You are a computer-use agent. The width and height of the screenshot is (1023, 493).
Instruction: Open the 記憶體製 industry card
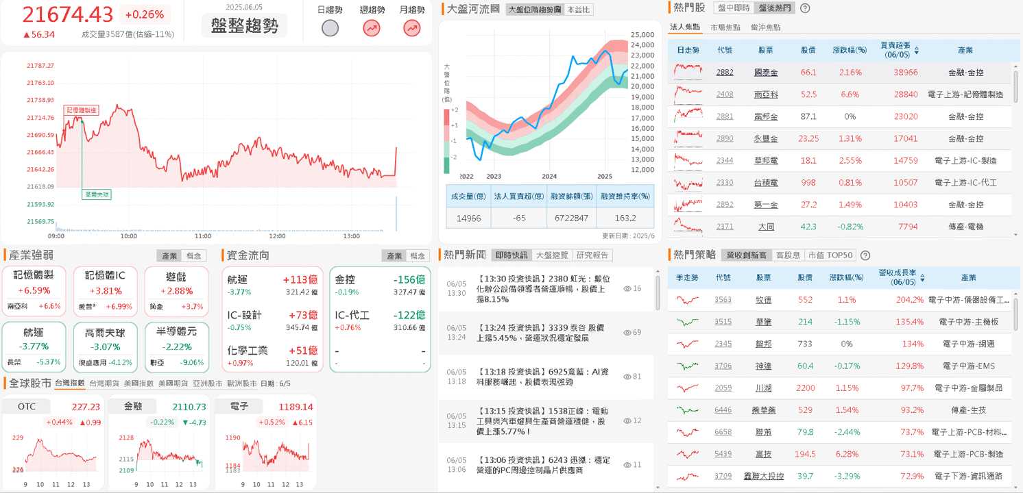click(34, 292)
